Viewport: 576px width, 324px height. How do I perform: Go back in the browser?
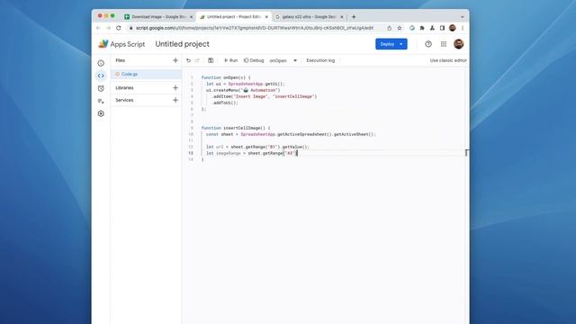98,28
